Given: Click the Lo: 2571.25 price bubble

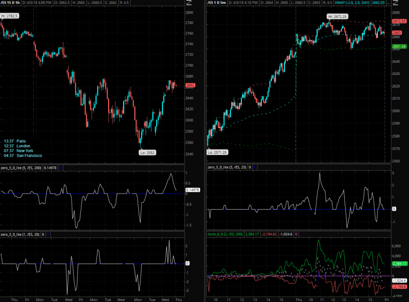Looking at the screenshot, I should click(x=218, y=152).
